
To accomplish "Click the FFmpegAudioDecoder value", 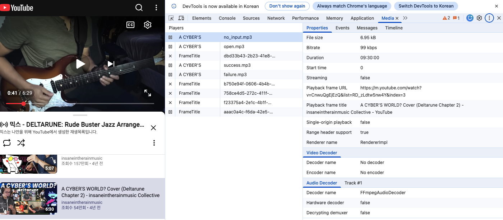I will click(x=383, y=193).
